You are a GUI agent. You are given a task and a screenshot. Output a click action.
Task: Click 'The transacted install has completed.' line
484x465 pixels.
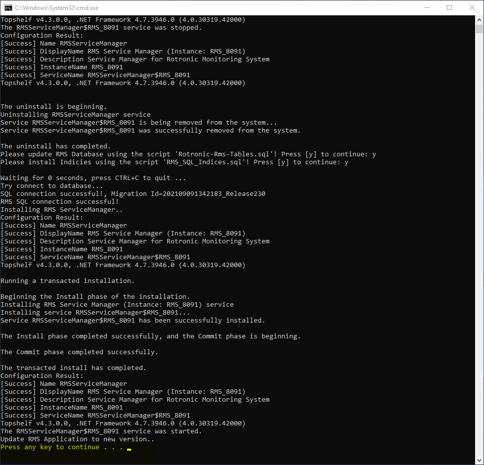(x=74, y=368)
